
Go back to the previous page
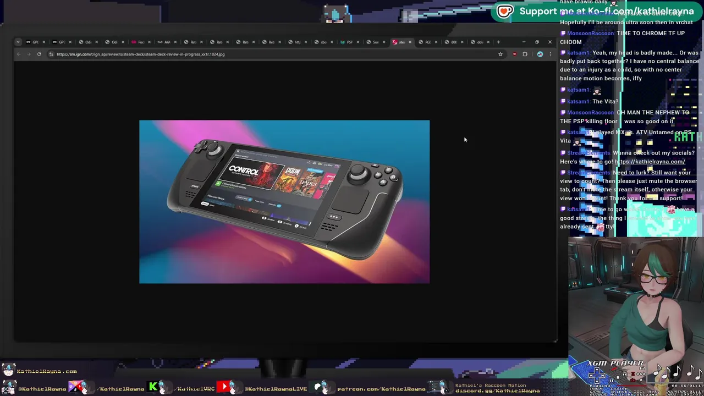[19, 54]
